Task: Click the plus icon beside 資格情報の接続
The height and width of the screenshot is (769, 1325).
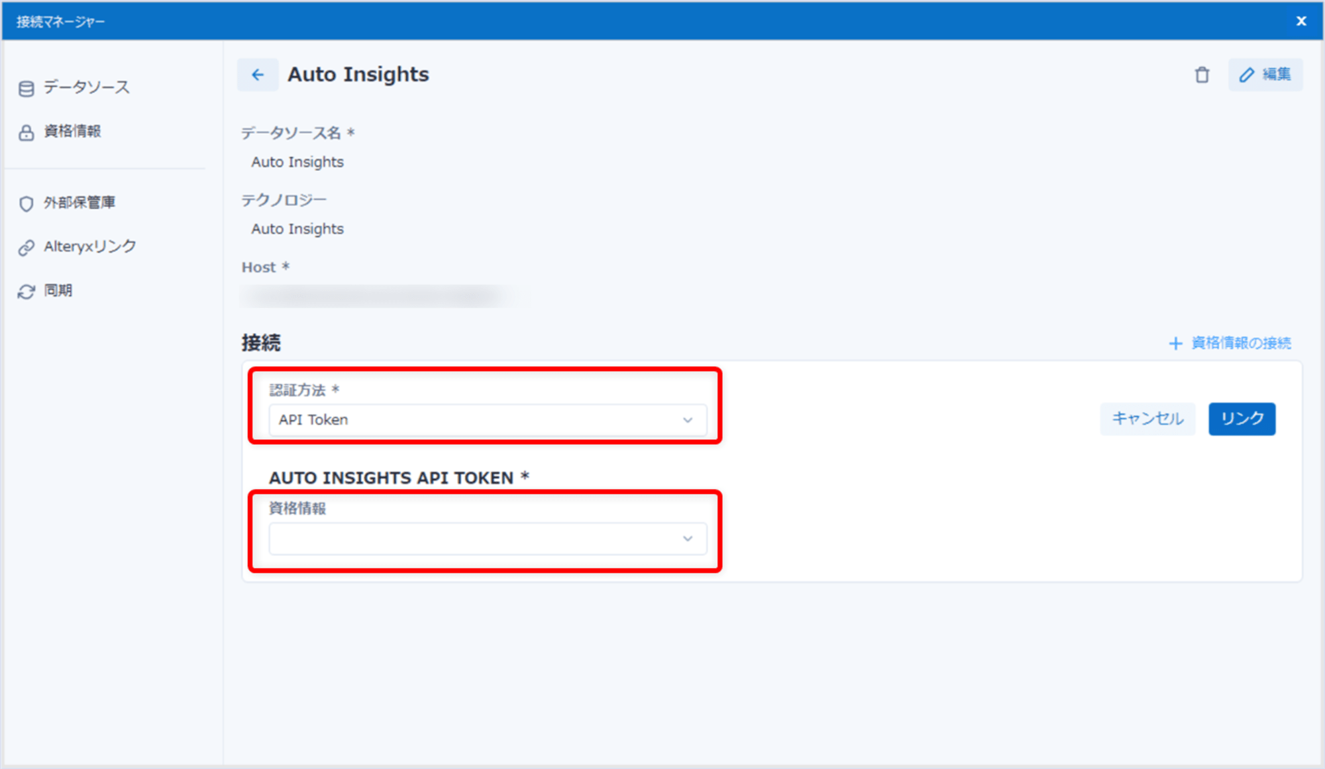Action: coord(1175,343)
